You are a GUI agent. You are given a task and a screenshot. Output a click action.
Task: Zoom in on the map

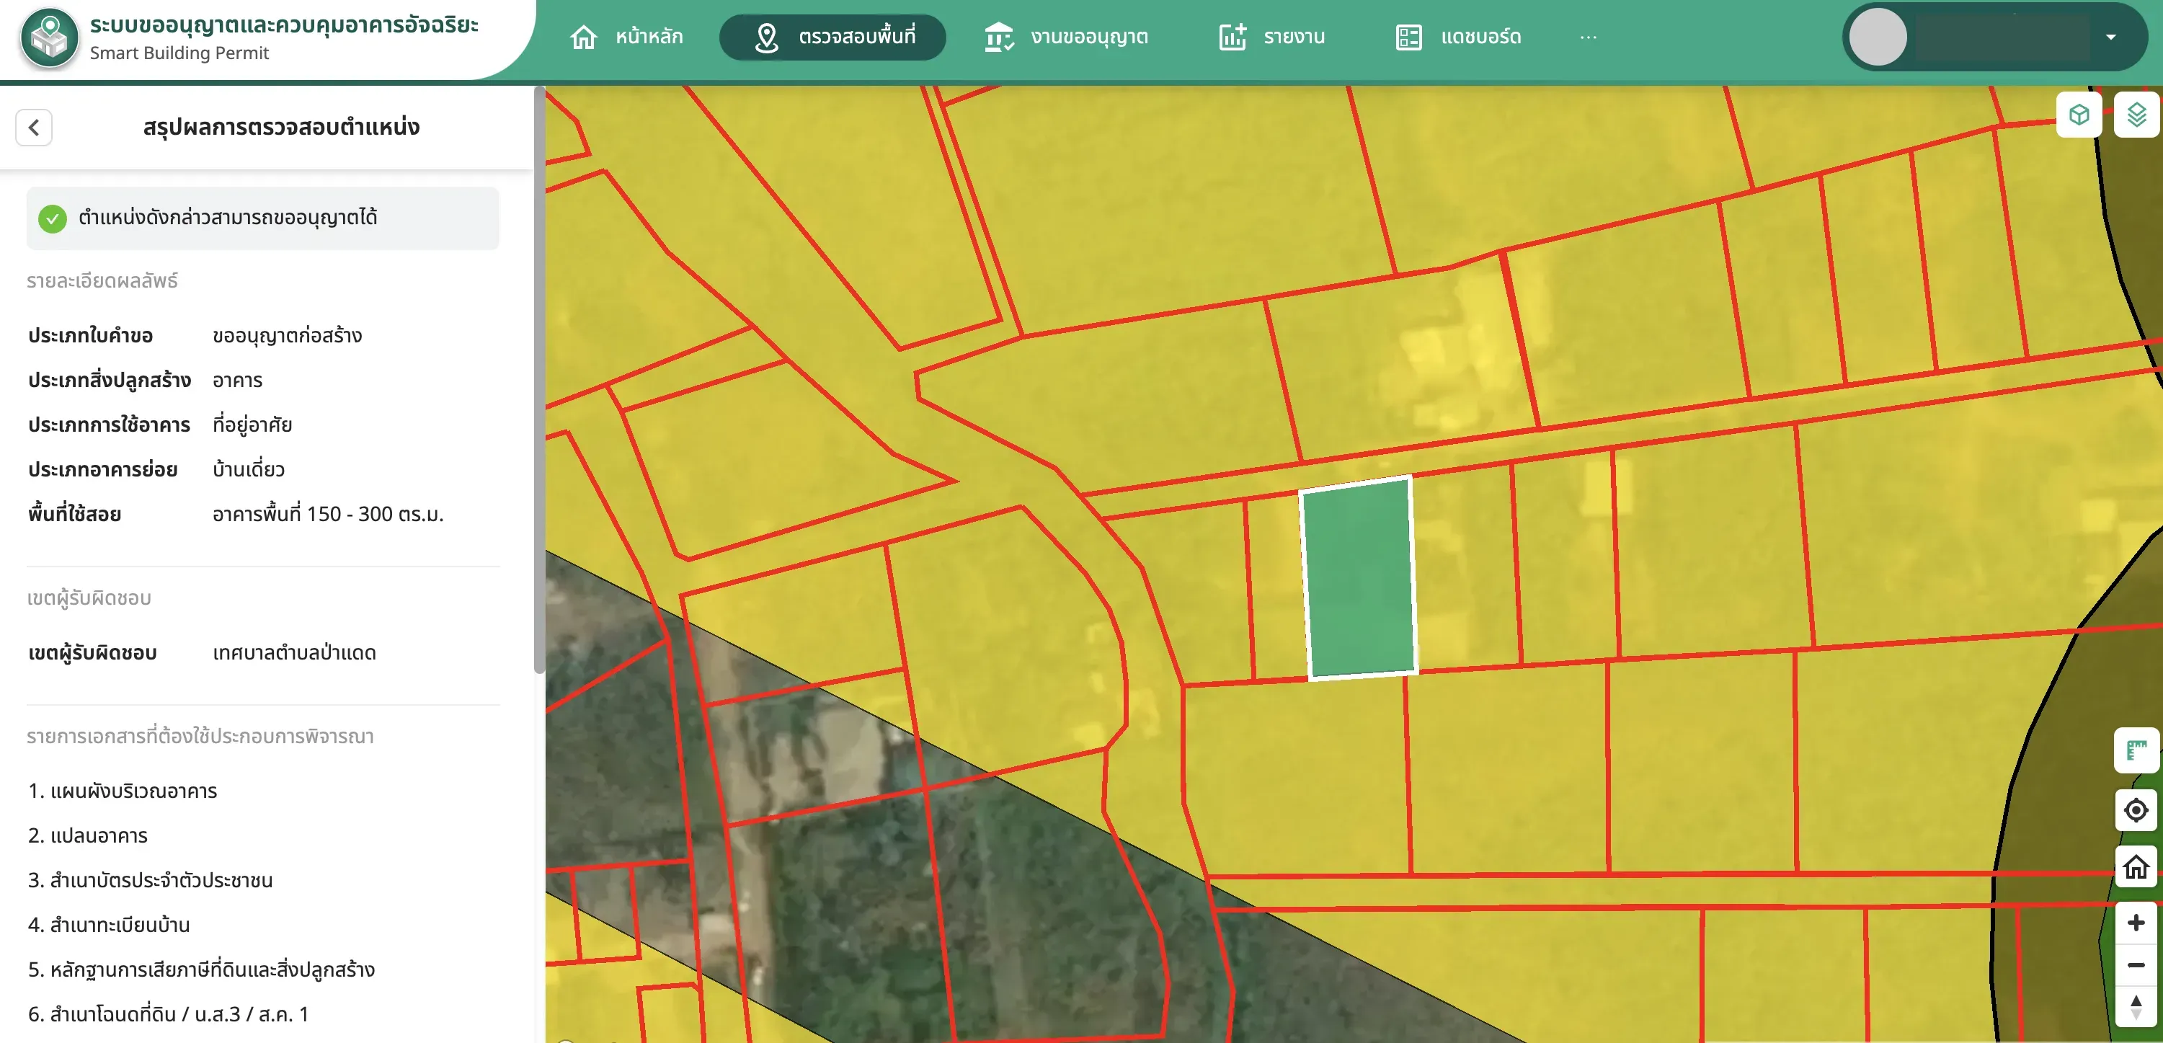pyautogui.click(x=2136, y=923)
